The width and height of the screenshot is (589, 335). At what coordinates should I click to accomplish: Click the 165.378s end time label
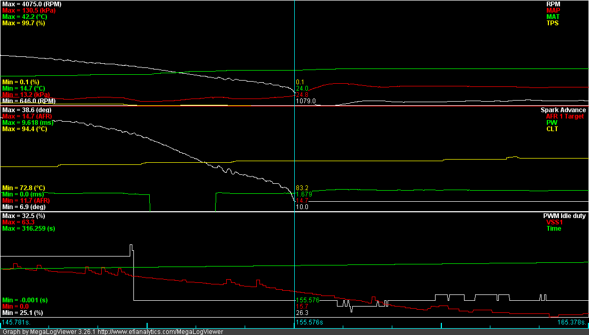[573, 322]
